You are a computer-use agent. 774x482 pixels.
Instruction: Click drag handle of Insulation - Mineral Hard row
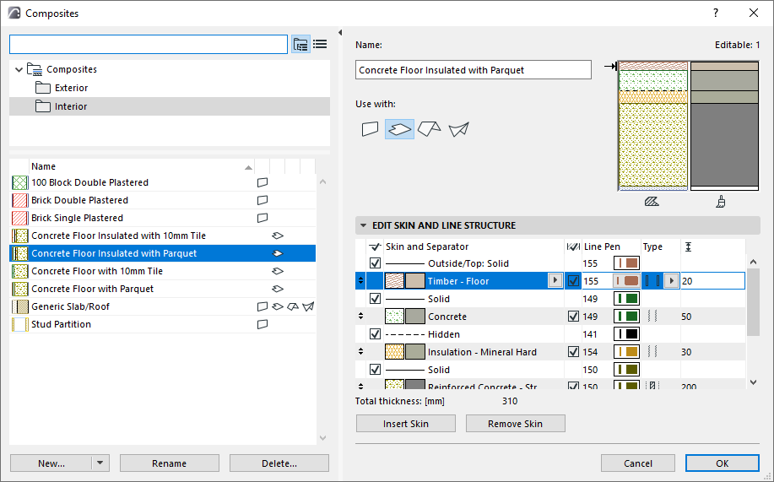361,352
